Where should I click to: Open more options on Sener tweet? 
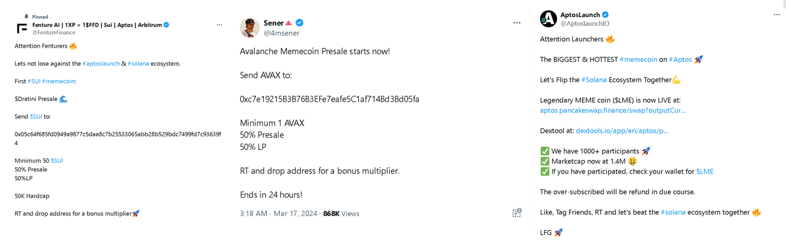(x=516, y=23)
